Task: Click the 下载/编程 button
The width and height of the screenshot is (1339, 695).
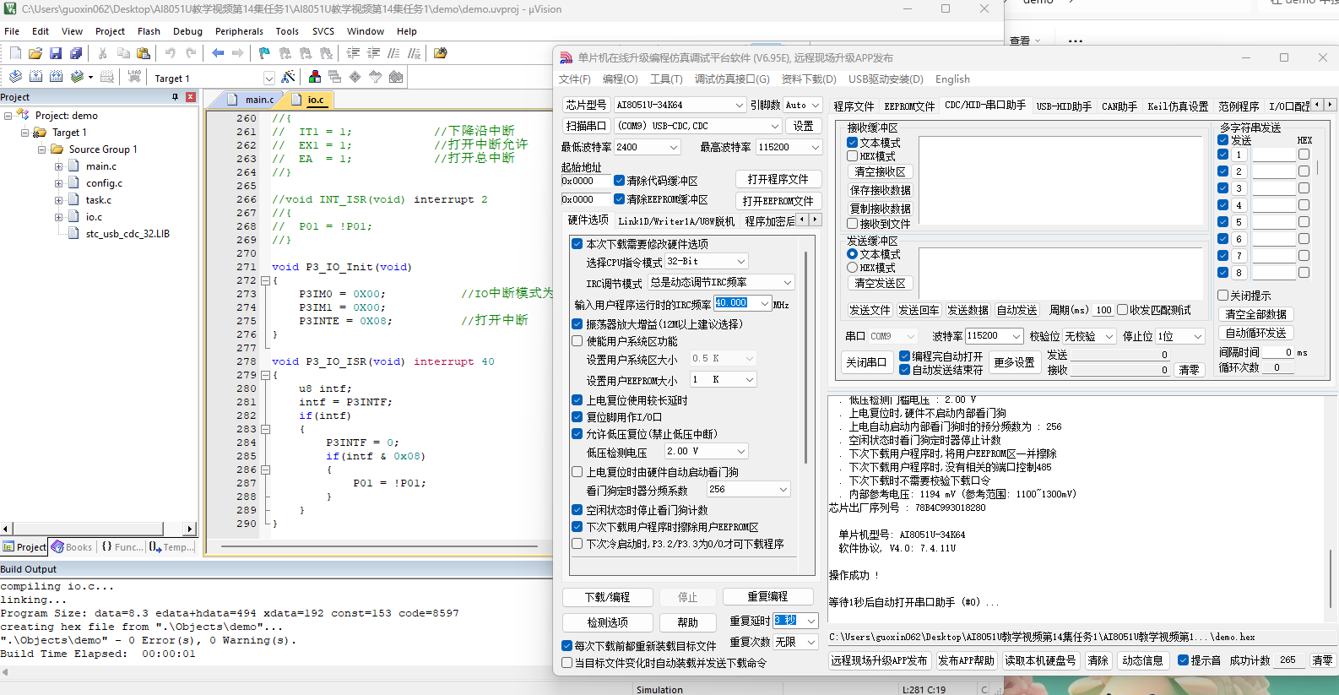Action: point(608,597)
